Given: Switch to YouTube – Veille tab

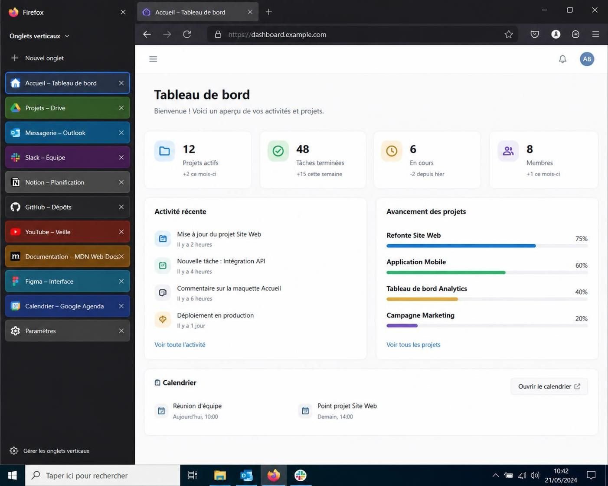Looking at the screenshot, I should pyautogui.click(x=68, y=232).
